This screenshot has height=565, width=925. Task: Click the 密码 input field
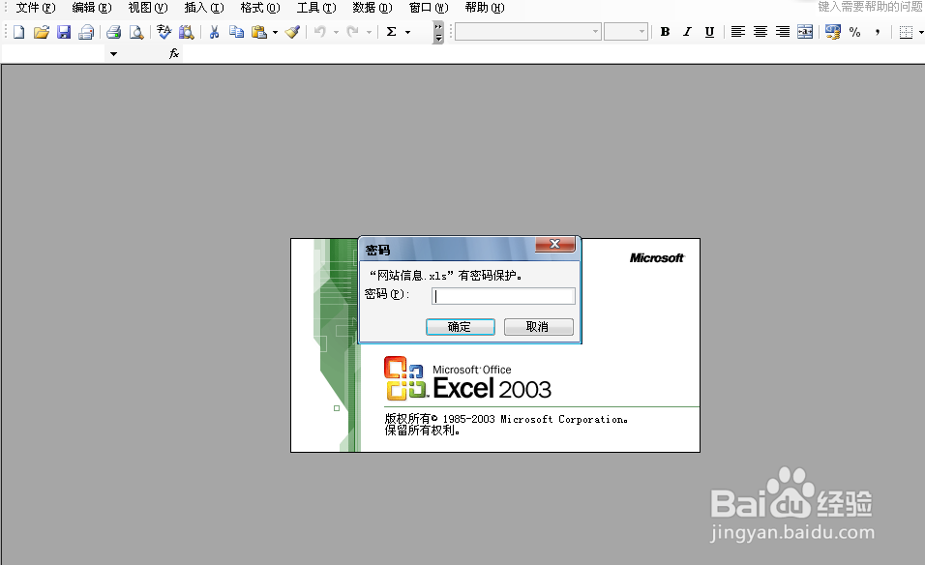(x=502, y=295)
